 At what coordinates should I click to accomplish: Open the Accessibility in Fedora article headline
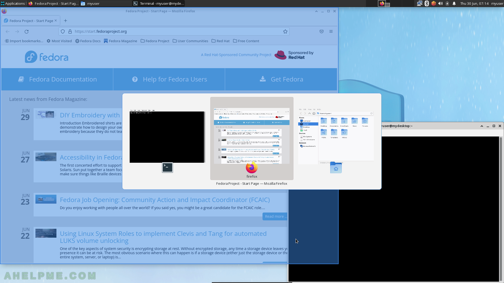coord(91,157)
